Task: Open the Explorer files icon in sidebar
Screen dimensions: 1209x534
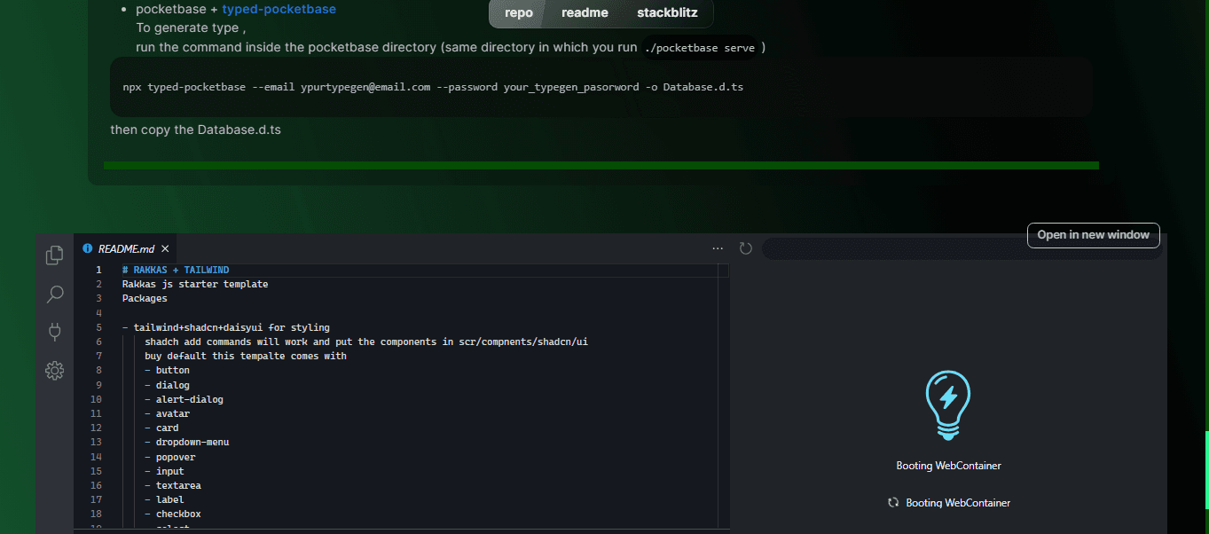Action: [x=54, y=255]
